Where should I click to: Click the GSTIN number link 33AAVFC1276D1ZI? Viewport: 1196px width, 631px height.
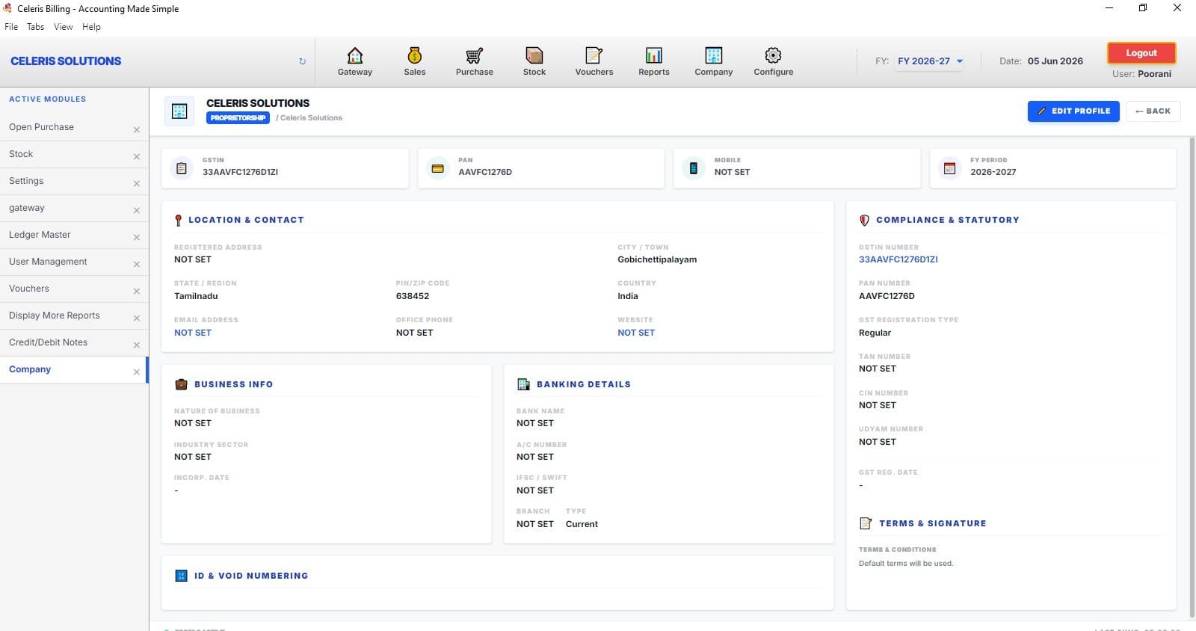click(898, 259)
